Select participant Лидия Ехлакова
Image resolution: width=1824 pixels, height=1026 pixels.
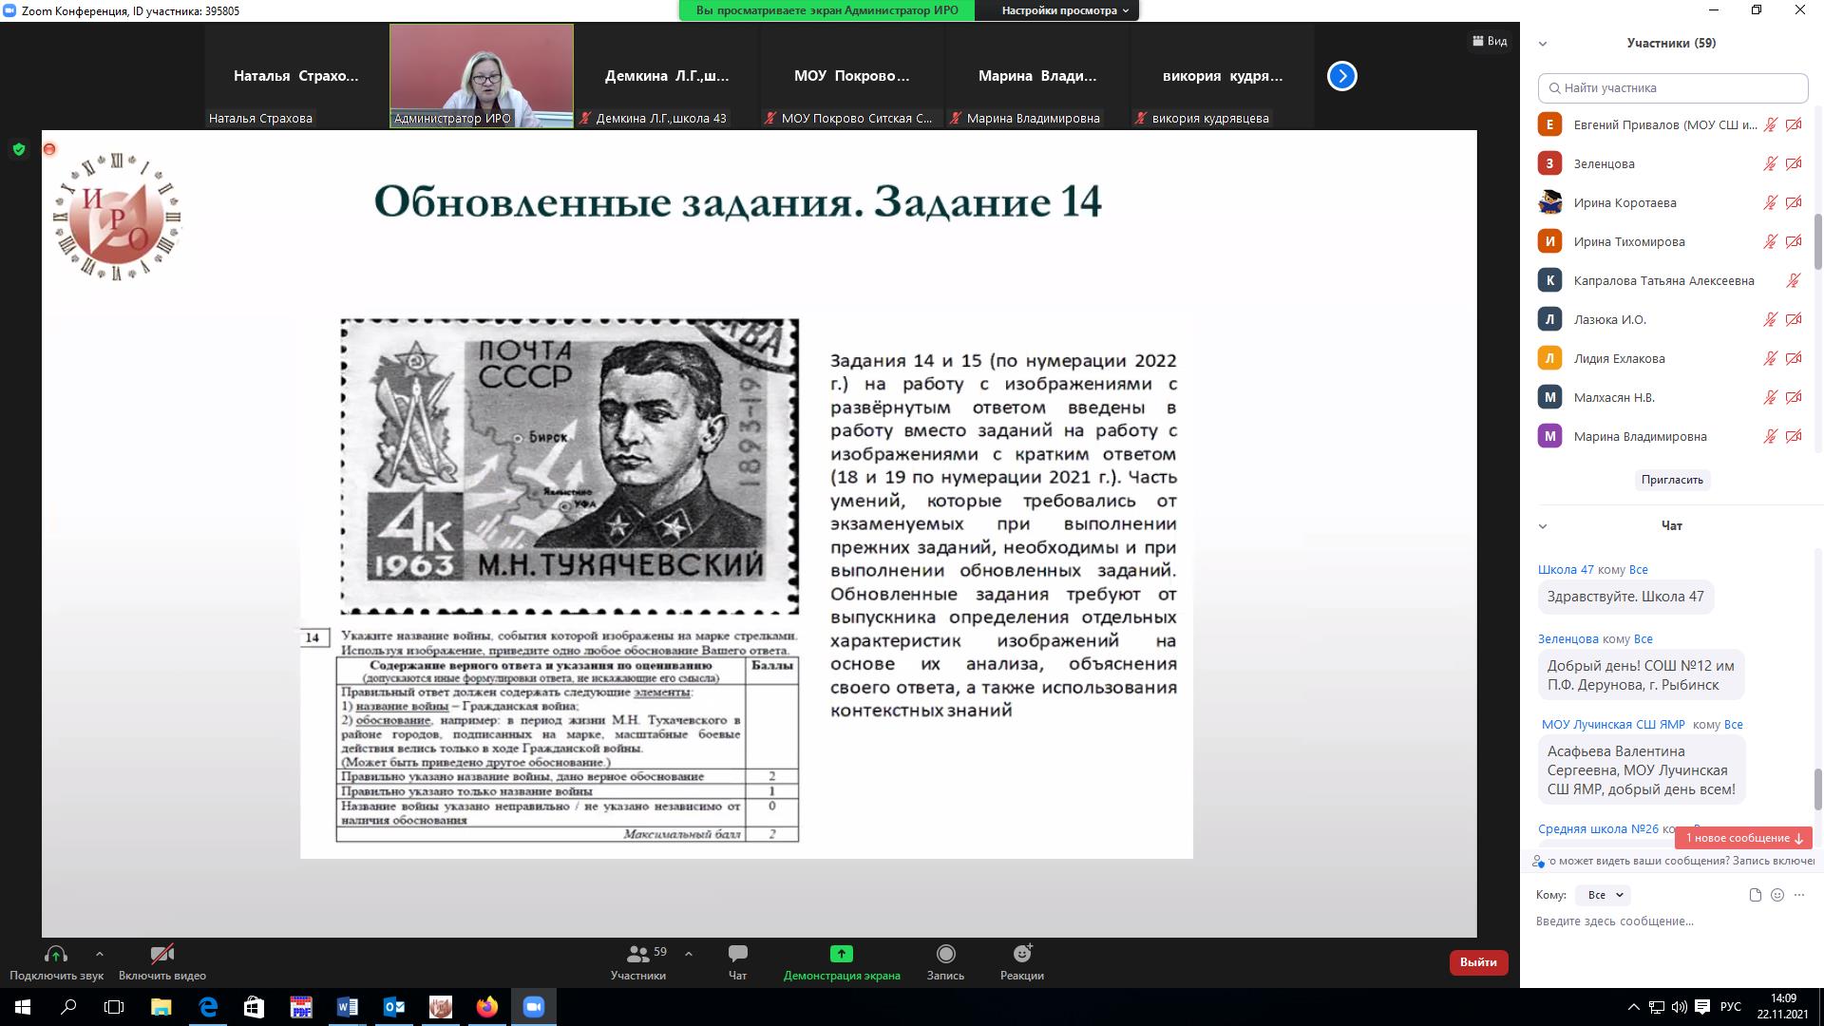1670,358
